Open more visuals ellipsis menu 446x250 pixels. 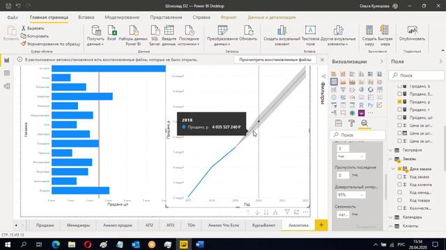pyautogui.click(x=370, y=112)
